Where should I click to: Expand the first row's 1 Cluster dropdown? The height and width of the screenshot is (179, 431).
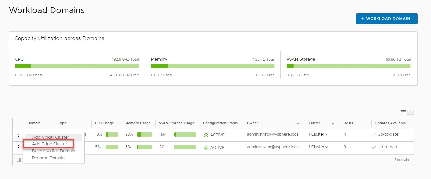click(318, 134)
